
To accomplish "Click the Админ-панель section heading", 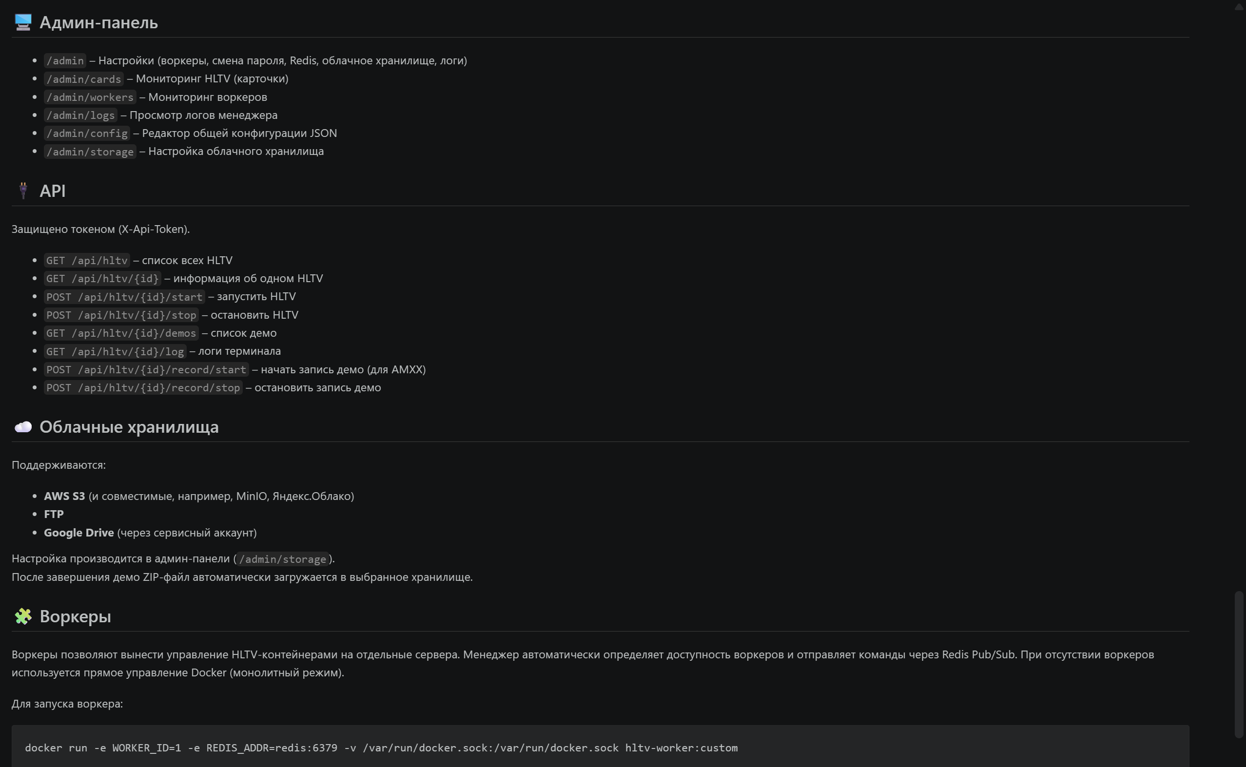I will (x=98, y=22).
